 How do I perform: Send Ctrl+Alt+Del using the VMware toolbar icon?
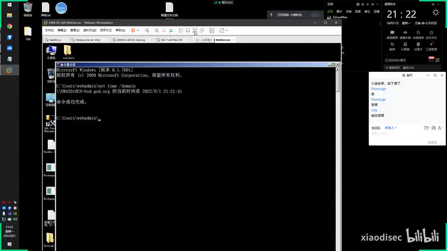point(147,30)
